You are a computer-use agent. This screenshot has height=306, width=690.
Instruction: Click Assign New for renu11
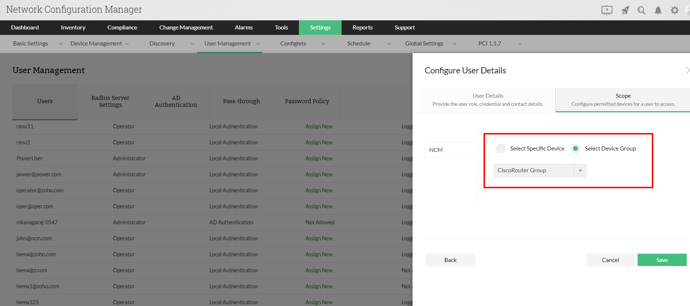pos(319,126)
